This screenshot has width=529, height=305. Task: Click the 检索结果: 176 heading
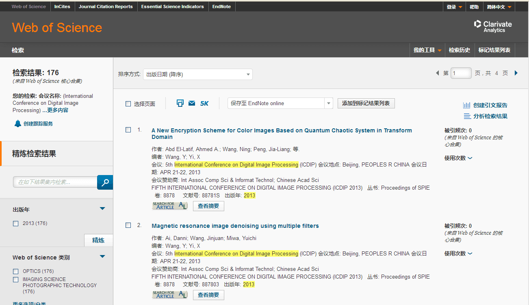tap(36, 73)
